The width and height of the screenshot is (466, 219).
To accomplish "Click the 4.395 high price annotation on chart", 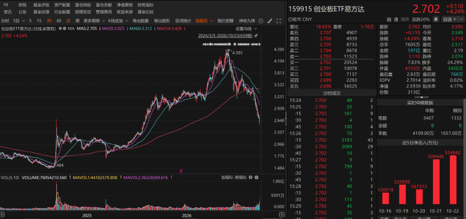I will [x=237, y=53].
